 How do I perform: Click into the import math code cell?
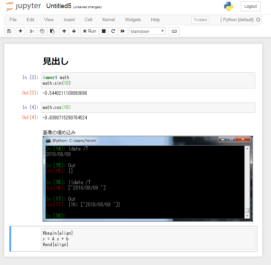(x=148, y=80)
